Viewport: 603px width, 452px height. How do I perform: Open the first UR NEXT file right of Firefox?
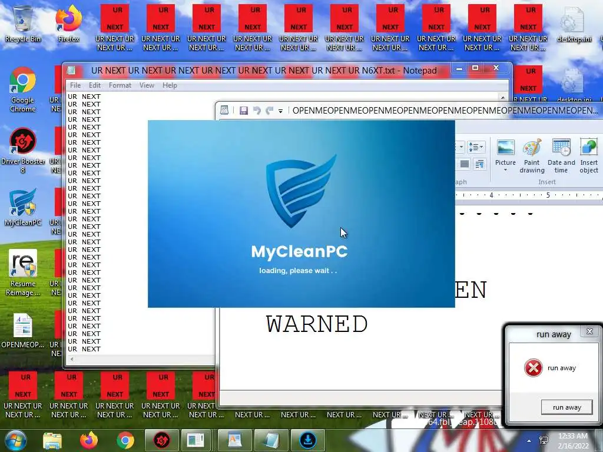[115, 27]
